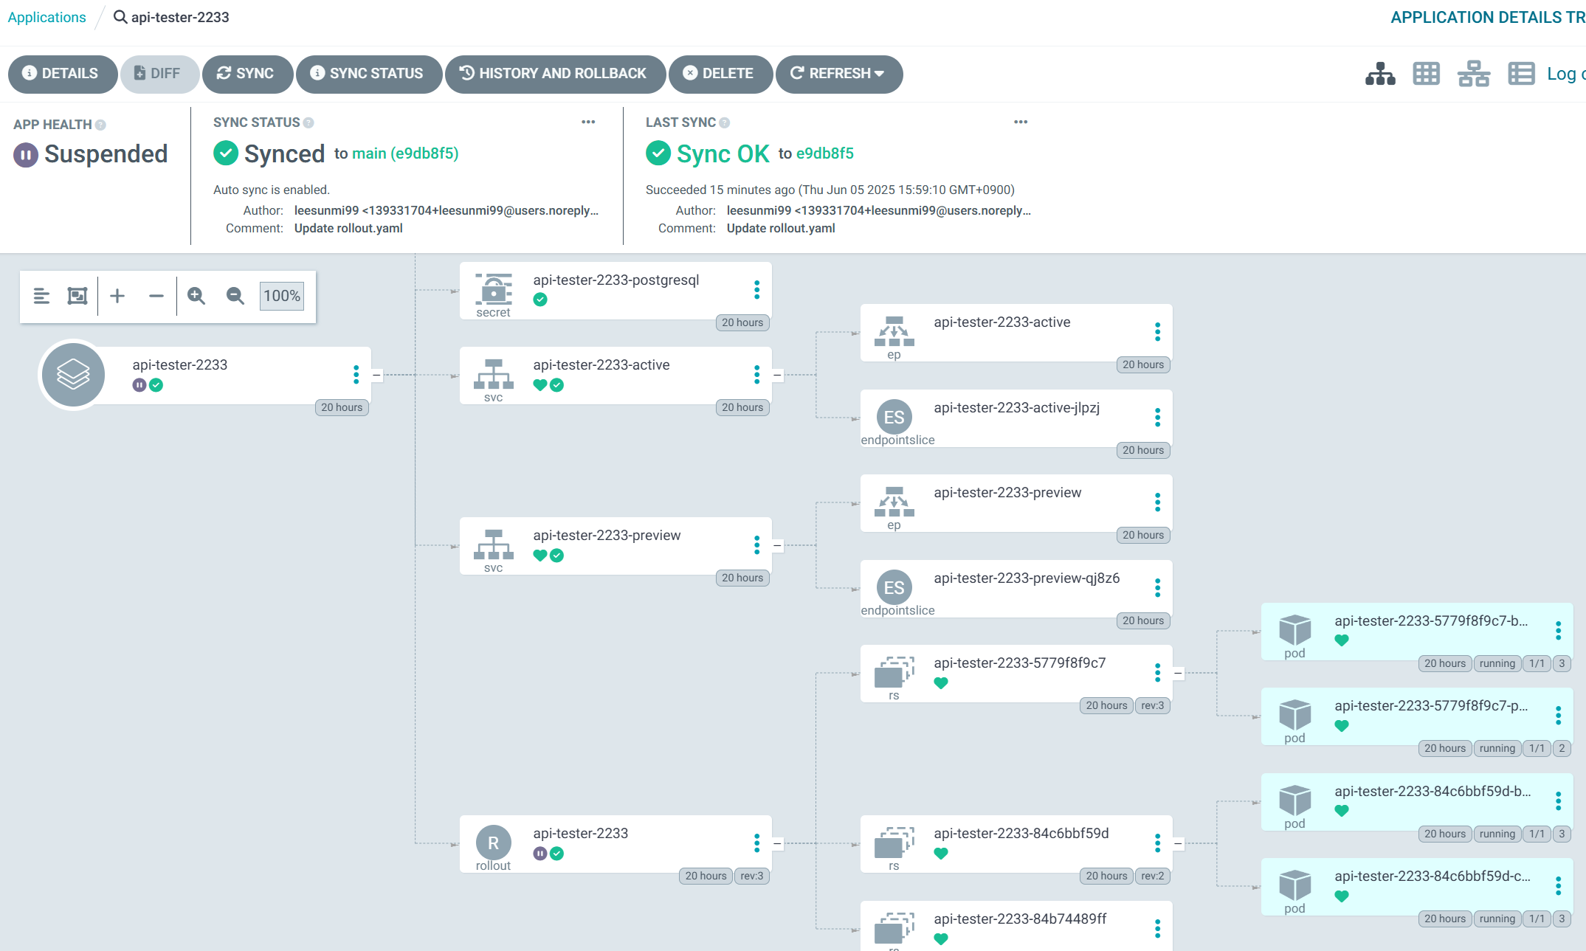Viewport: 1586px width, 951px height.
Task: Click the SYNC button
Action: 246,74
